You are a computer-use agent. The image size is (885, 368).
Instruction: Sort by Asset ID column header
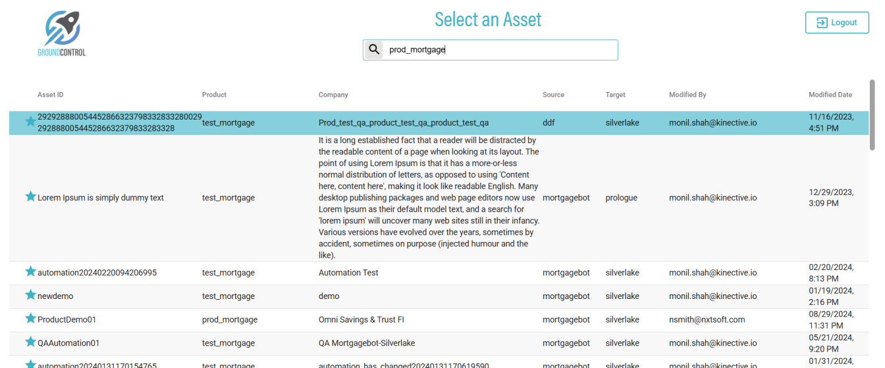51,95
